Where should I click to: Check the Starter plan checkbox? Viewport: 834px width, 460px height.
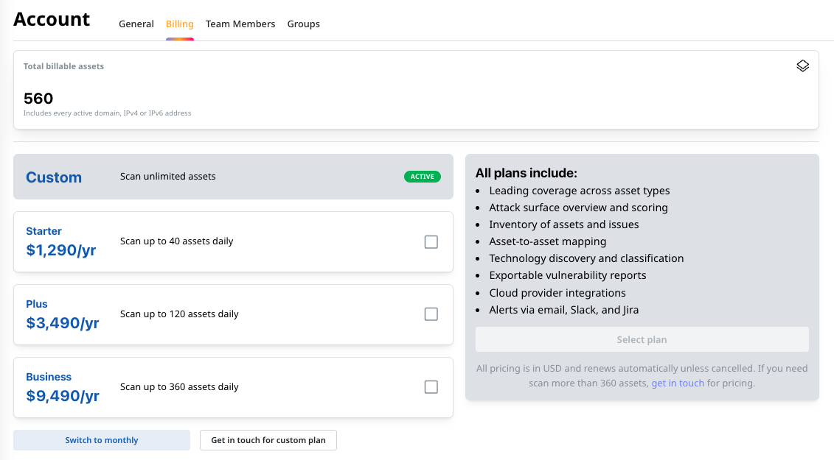click(x=431, y=241)
